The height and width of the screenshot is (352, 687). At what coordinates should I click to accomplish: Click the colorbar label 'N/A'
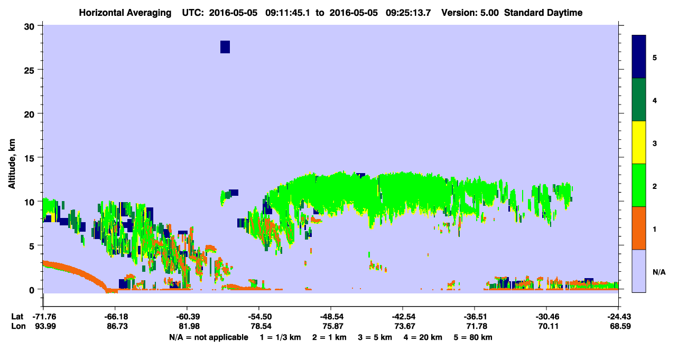(659, 272)
